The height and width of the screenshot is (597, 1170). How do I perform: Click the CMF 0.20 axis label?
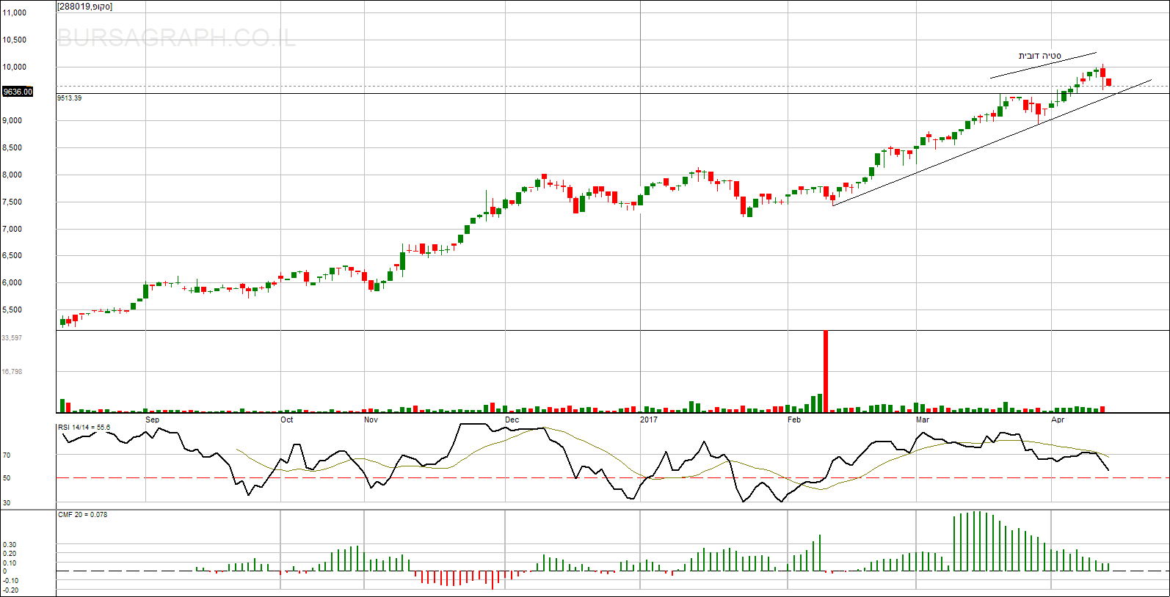(10, 554)
